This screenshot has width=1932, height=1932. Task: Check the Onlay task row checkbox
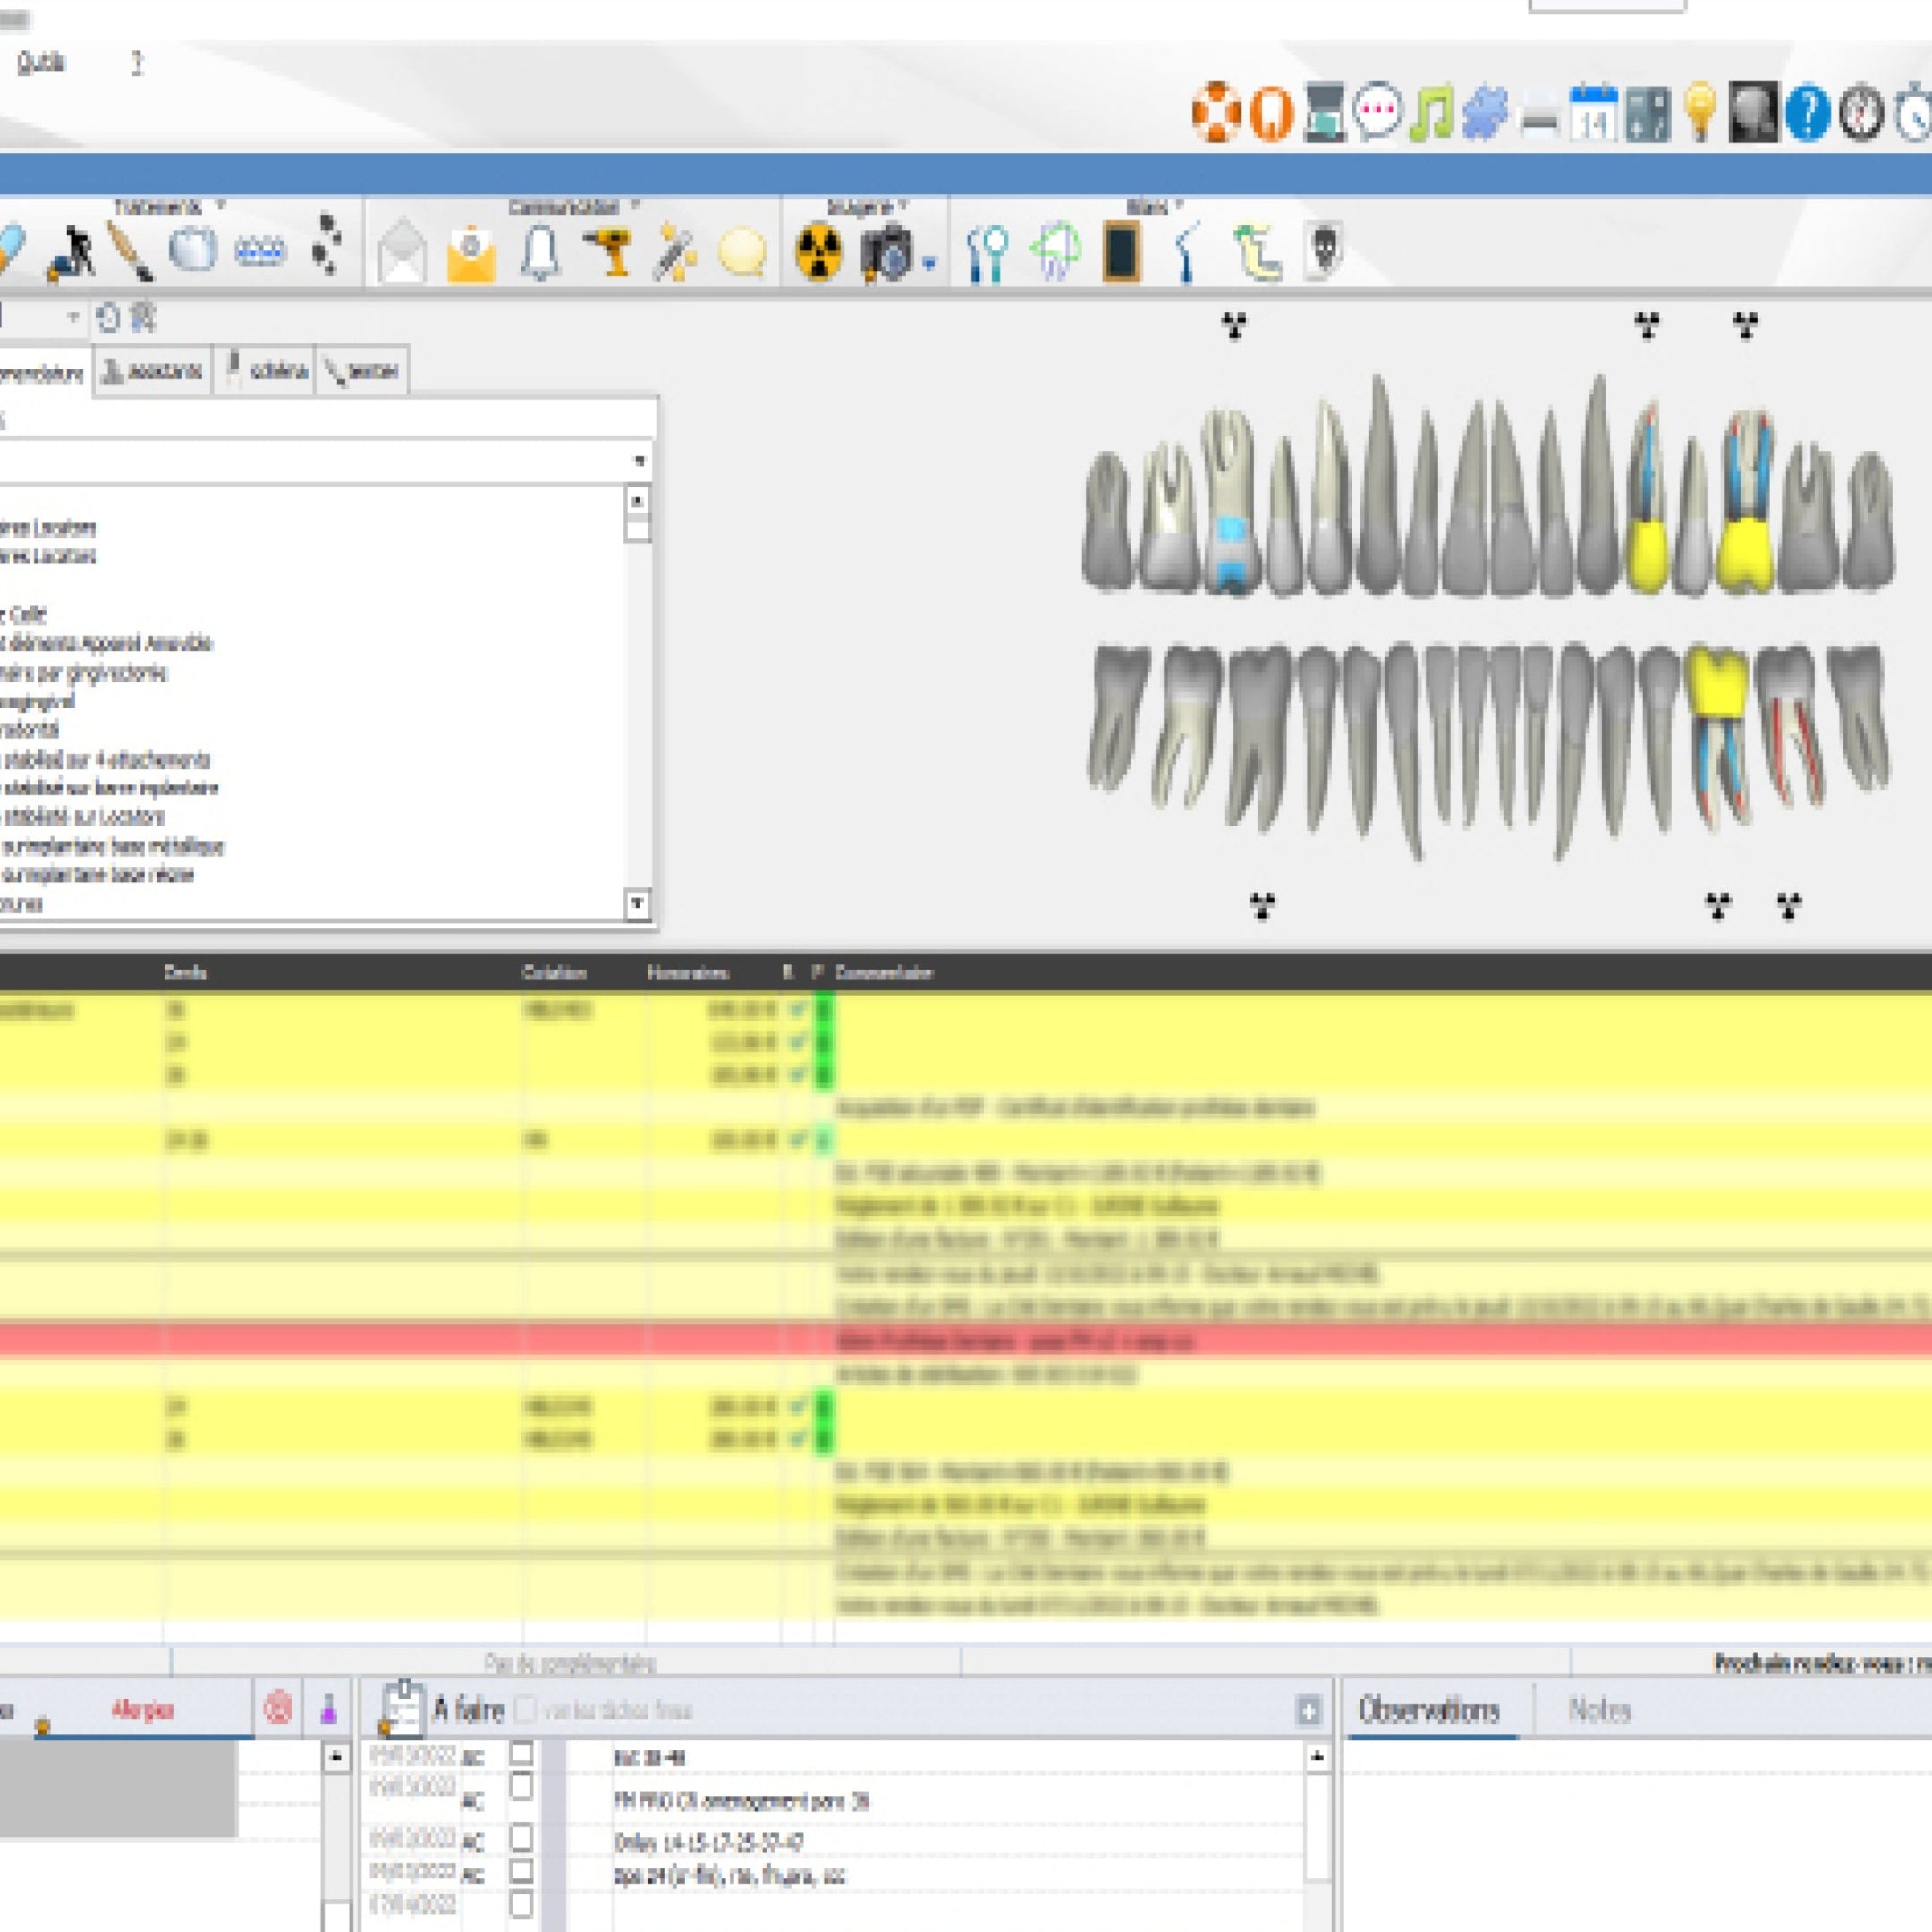(521, 1838)
